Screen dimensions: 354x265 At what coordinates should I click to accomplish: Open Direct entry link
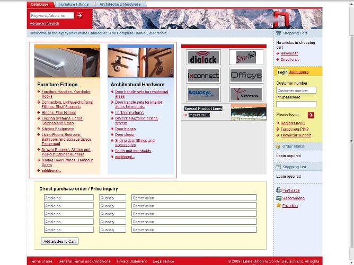290,59
